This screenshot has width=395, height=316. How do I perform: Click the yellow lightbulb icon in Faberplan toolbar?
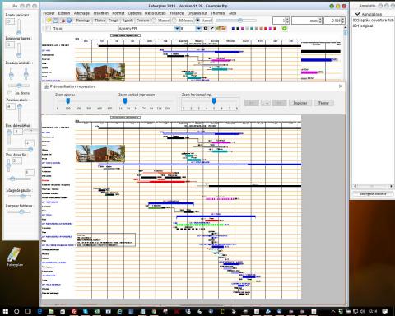(x=49, y=21)
